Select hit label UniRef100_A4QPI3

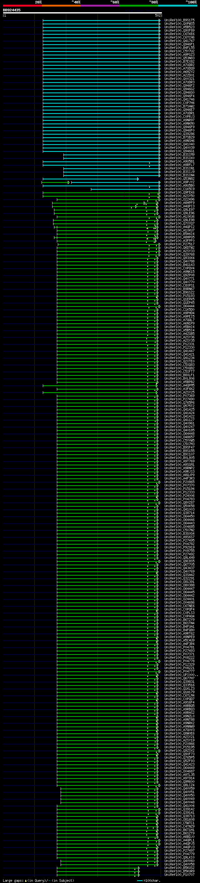pyautogui.click(x=179, y=206)
